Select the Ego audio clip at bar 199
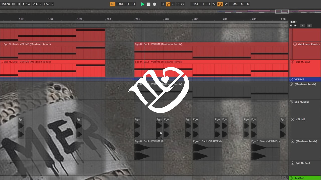Viewport: 321px width, 180px height. 79,128
